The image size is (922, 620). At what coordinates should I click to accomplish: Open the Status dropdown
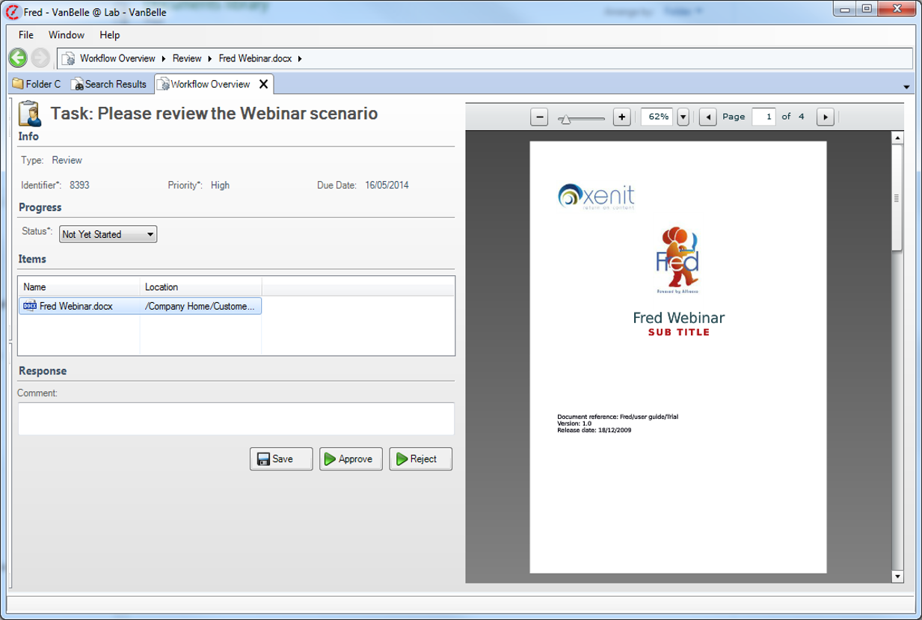[x=108, y=234]
